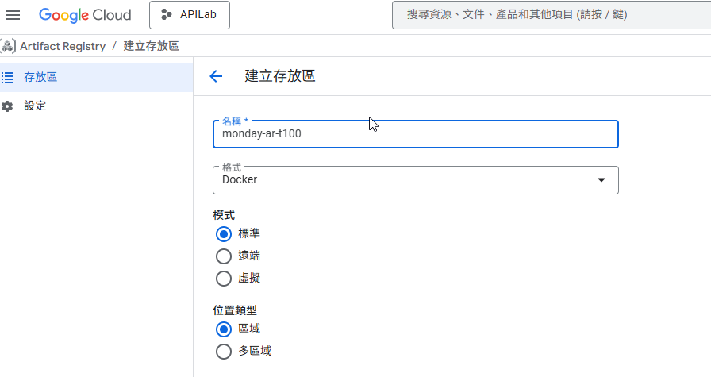
Task: Edit the 名稱 field with monday-ar-t100
Action: (x=415, y=134)
